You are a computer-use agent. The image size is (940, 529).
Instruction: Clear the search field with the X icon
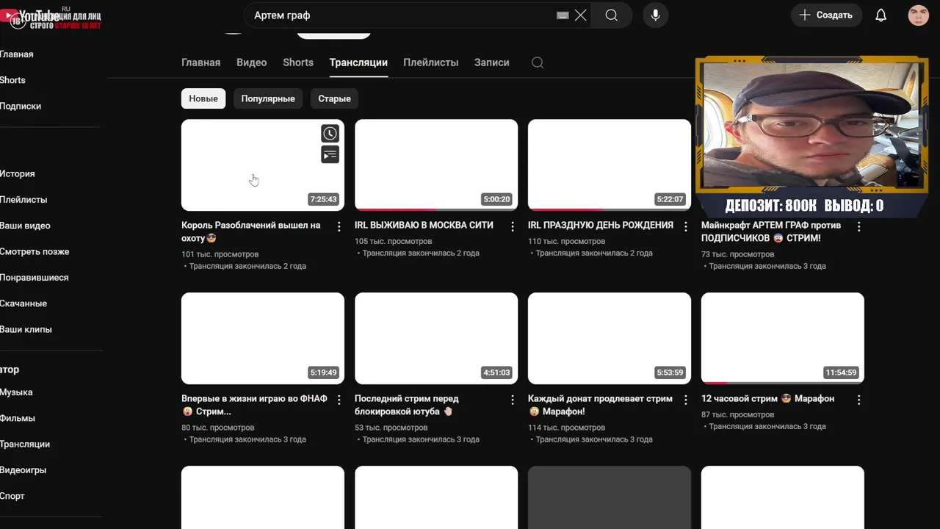[581, 15]
